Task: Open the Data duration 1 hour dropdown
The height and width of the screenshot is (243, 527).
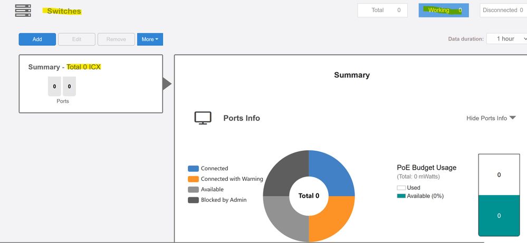Action: click(507, 39)
